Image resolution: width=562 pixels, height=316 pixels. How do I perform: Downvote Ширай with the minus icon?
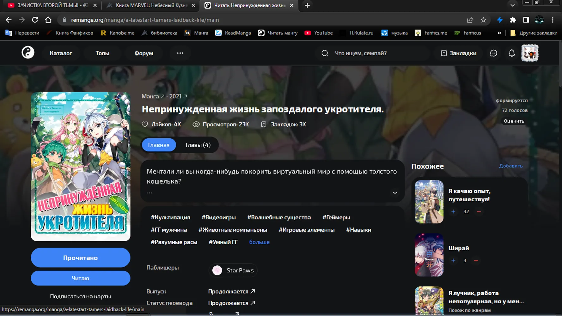(476, 260)
